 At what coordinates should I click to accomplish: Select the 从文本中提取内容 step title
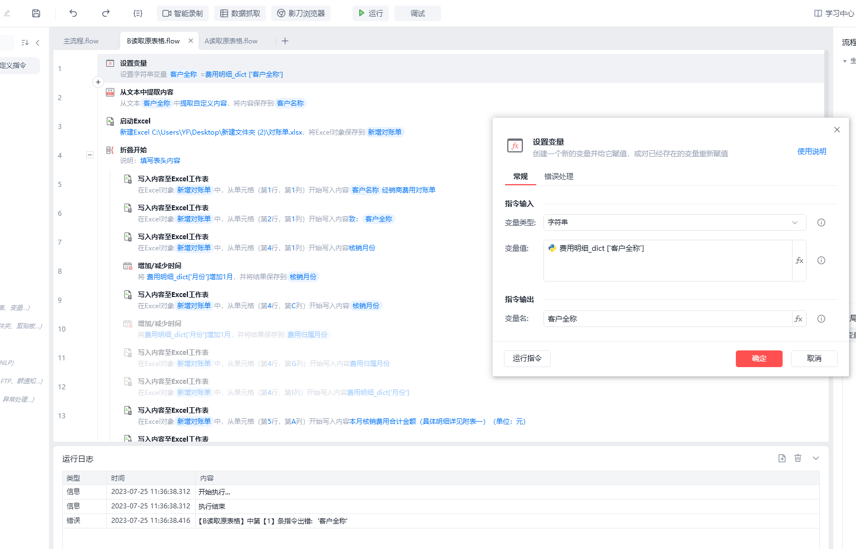tap(147, 92)
